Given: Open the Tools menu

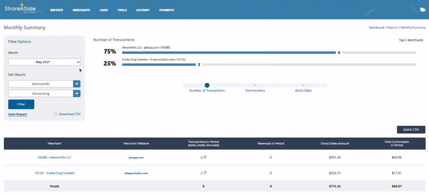Looking at the screenshot, I should 122,10.
